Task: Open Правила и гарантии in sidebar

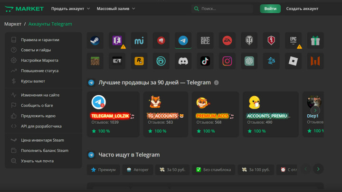Action: pos(43,40)
